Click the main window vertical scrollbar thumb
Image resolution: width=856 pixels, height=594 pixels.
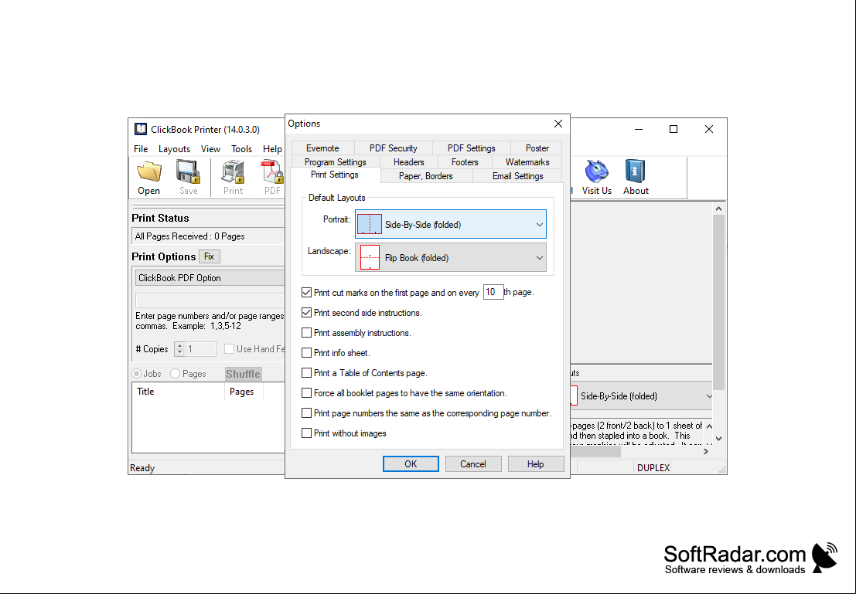[718, 302]
